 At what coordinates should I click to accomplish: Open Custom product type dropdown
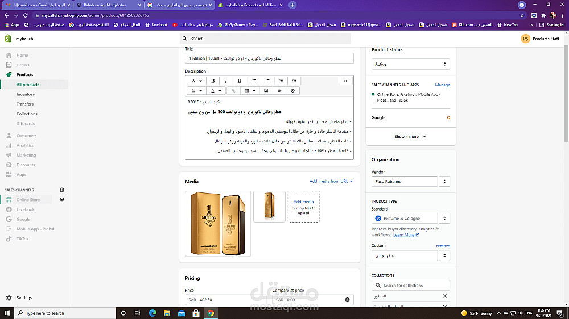(x=444, y=255)
